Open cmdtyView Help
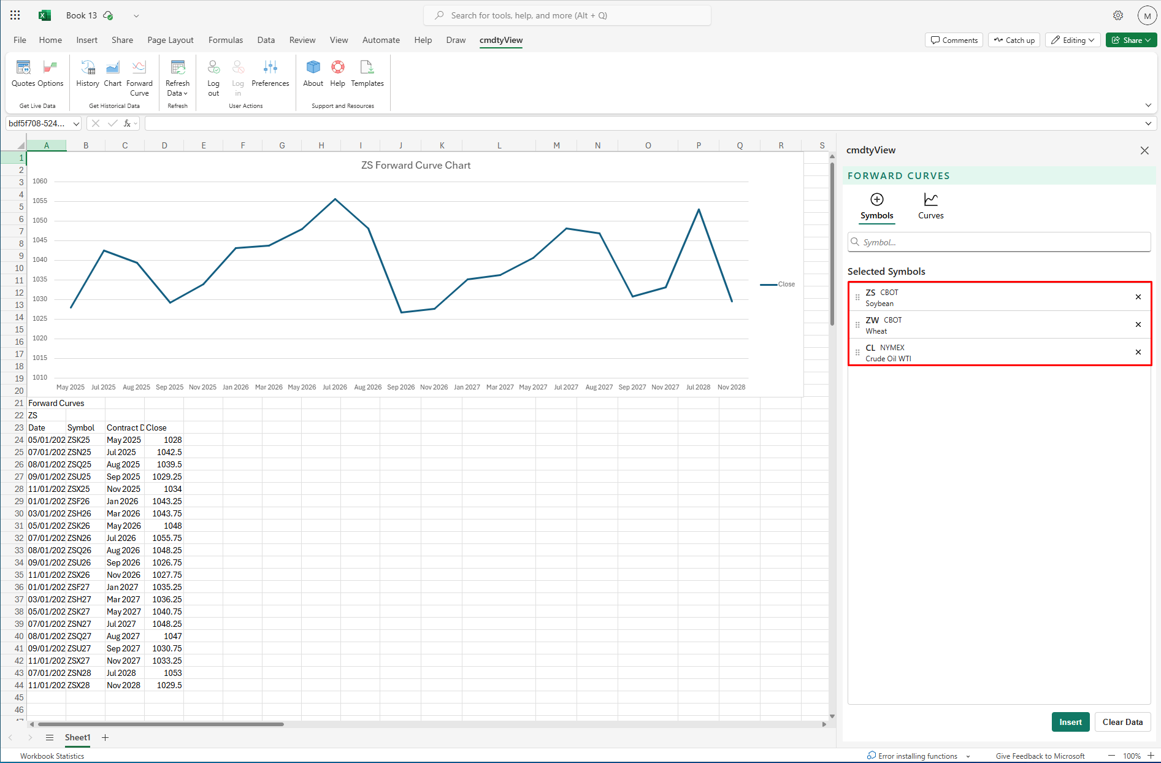 point(337,74)
